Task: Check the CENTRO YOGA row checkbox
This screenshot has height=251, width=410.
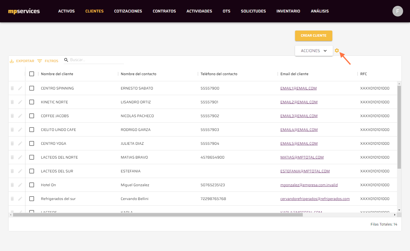Action: point(32,143)
